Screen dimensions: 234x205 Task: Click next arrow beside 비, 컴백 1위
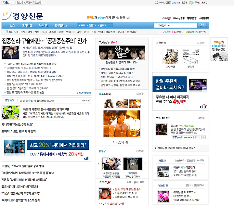point(130,142)
